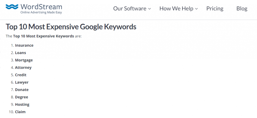Click the Claim keyword entry

point(20,112)
